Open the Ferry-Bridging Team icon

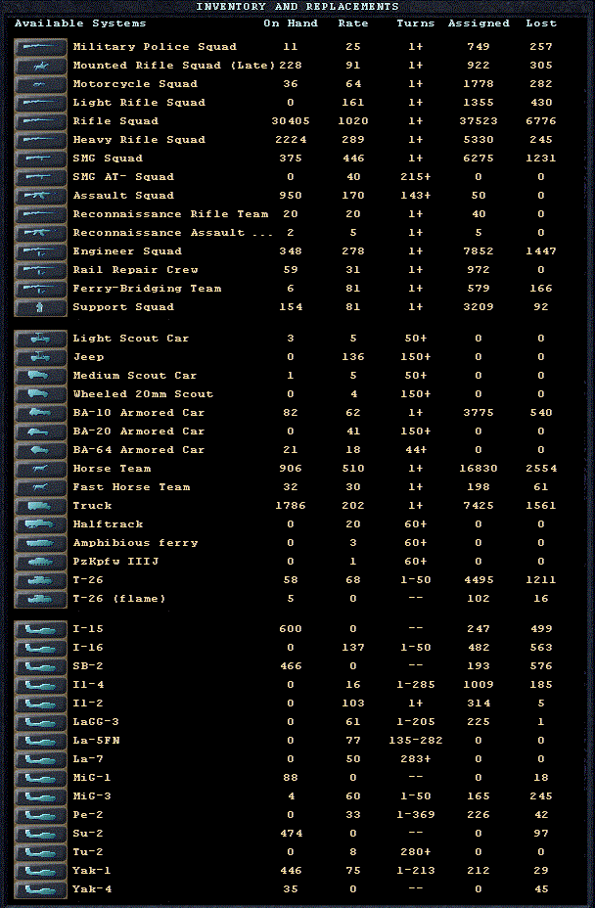pos(40,289)
